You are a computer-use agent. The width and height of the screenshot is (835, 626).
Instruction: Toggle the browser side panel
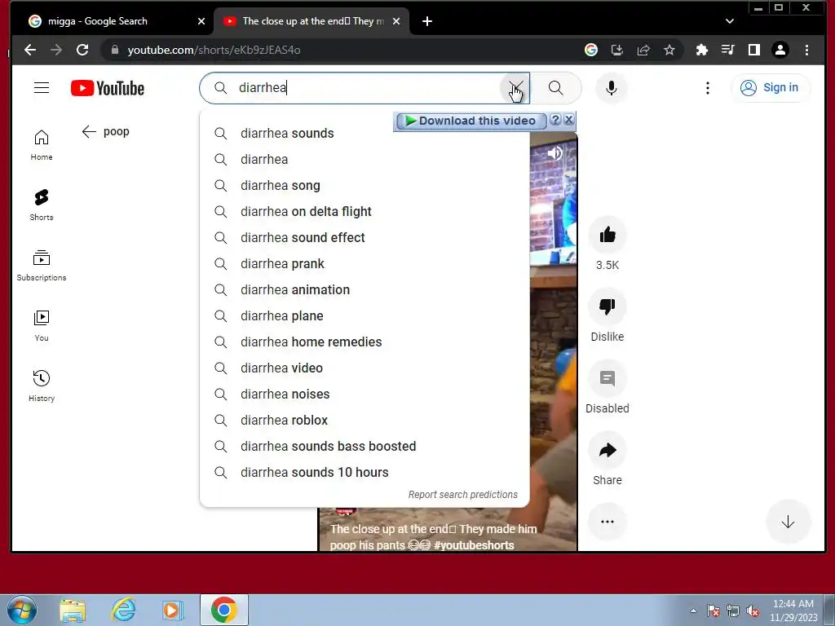point(754,50)
